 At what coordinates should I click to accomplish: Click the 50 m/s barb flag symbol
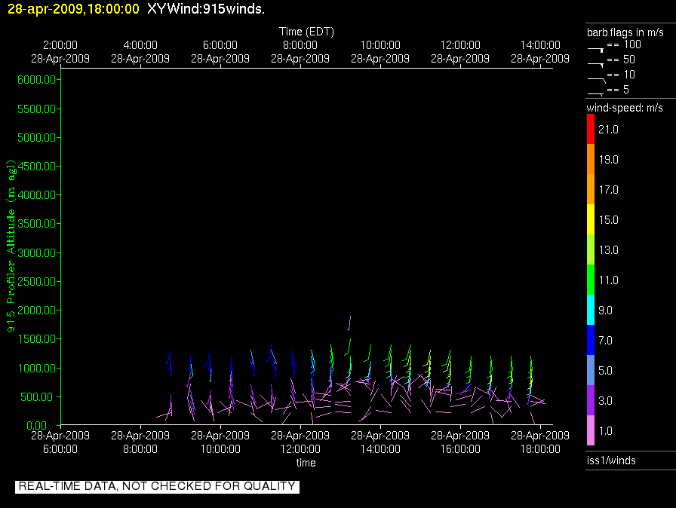pos(596,63)
